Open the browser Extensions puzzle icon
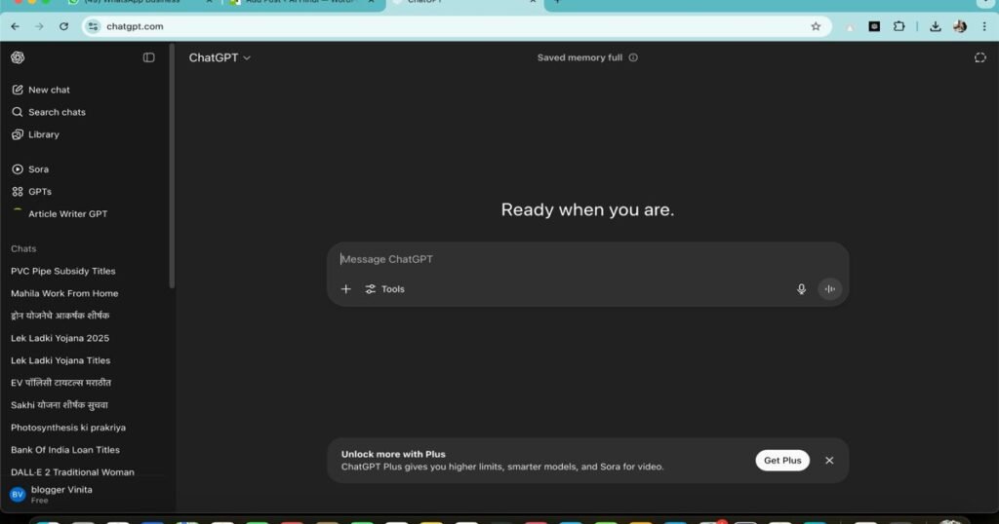Screen dimensions: 999x524 pyautogui.click(x=899, y=26)
